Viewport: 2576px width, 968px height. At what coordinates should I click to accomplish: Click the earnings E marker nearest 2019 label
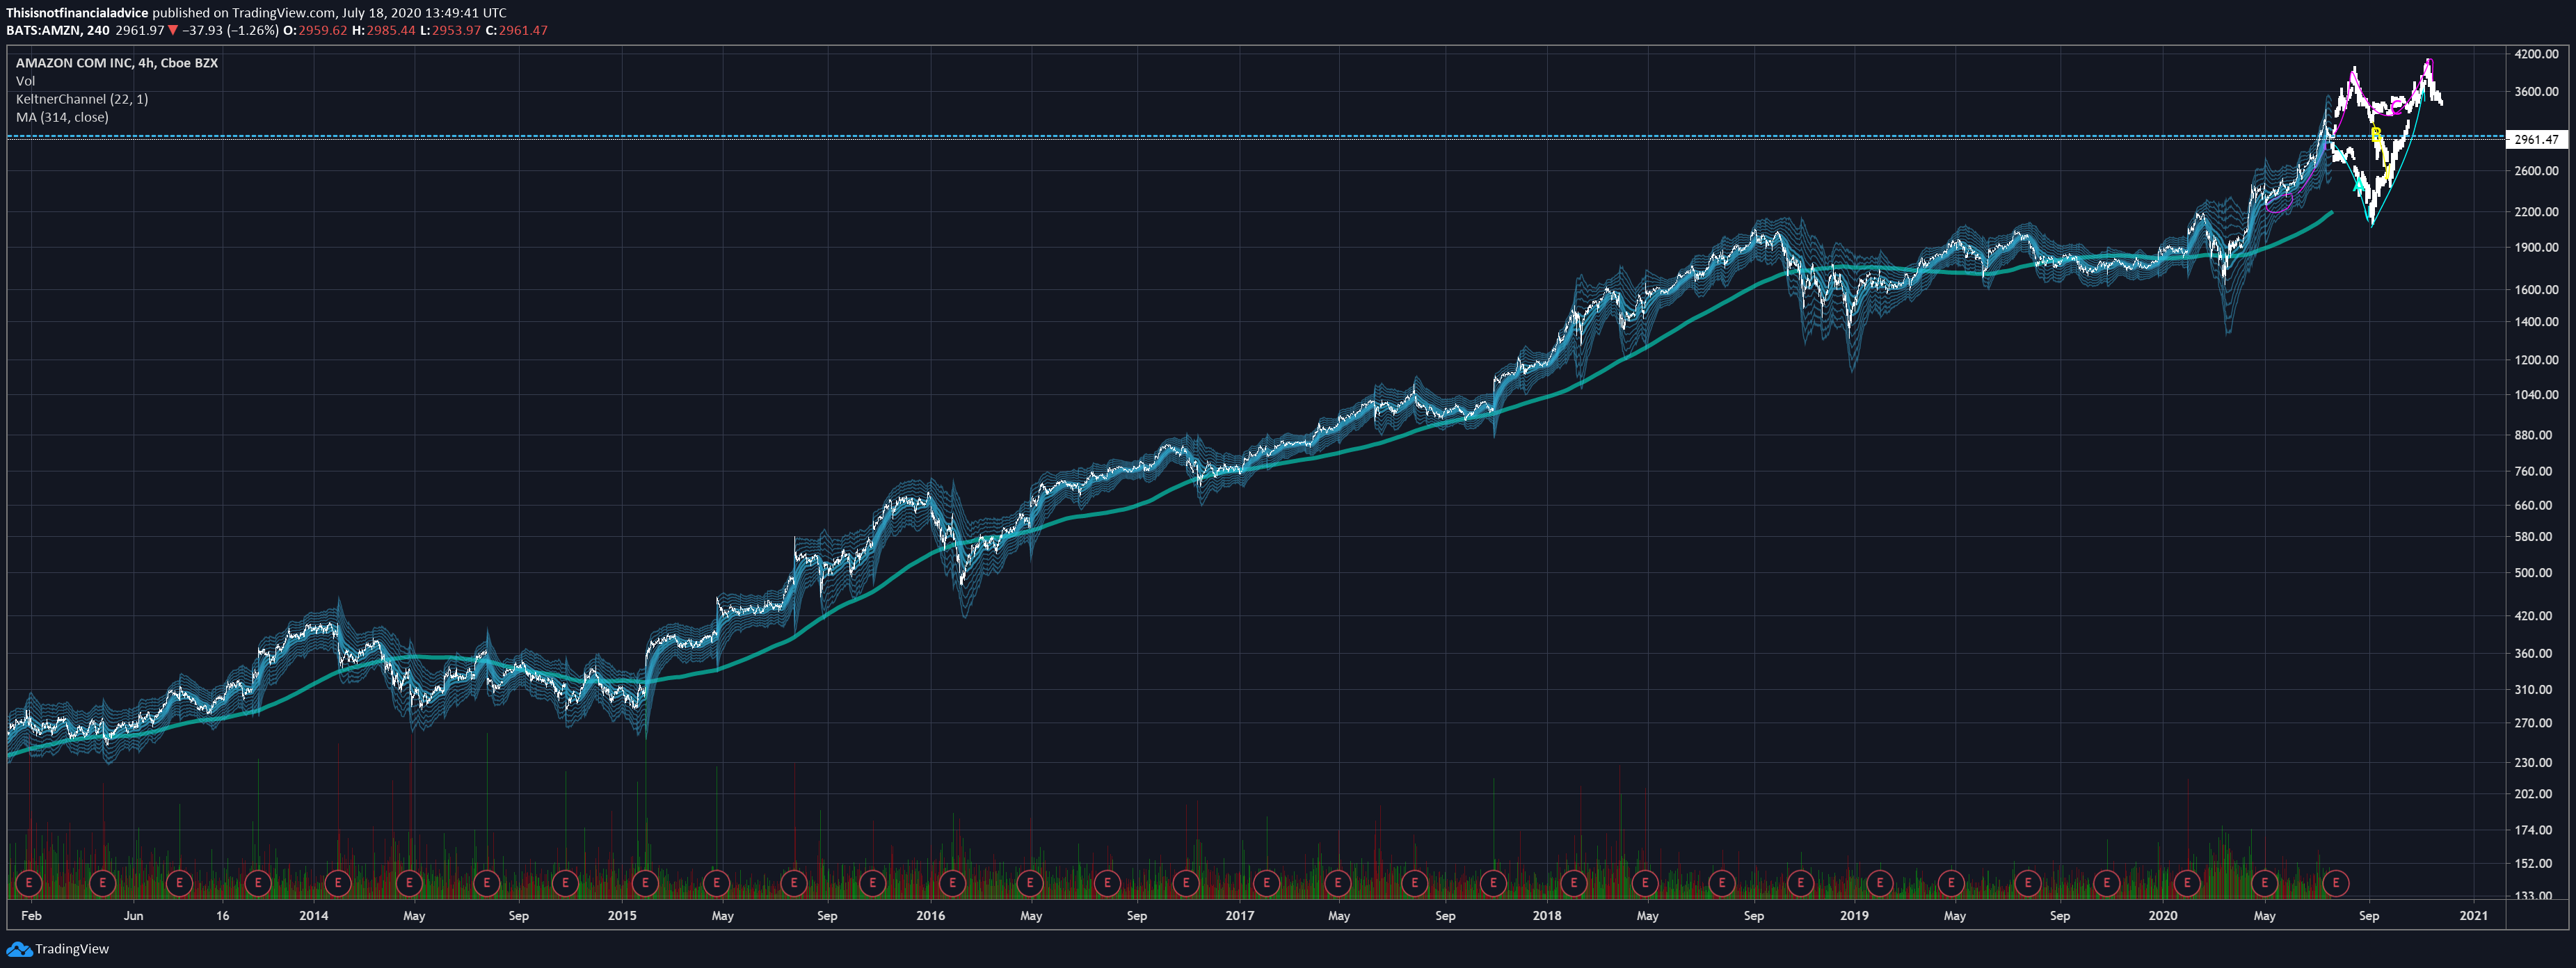coord(1879,883)
